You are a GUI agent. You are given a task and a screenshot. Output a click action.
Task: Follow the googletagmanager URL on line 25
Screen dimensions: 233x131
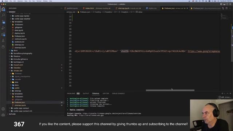(204, 51)
